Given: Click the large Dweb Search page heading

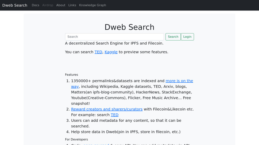Looking at the screenshot, I should click(129, 27).
